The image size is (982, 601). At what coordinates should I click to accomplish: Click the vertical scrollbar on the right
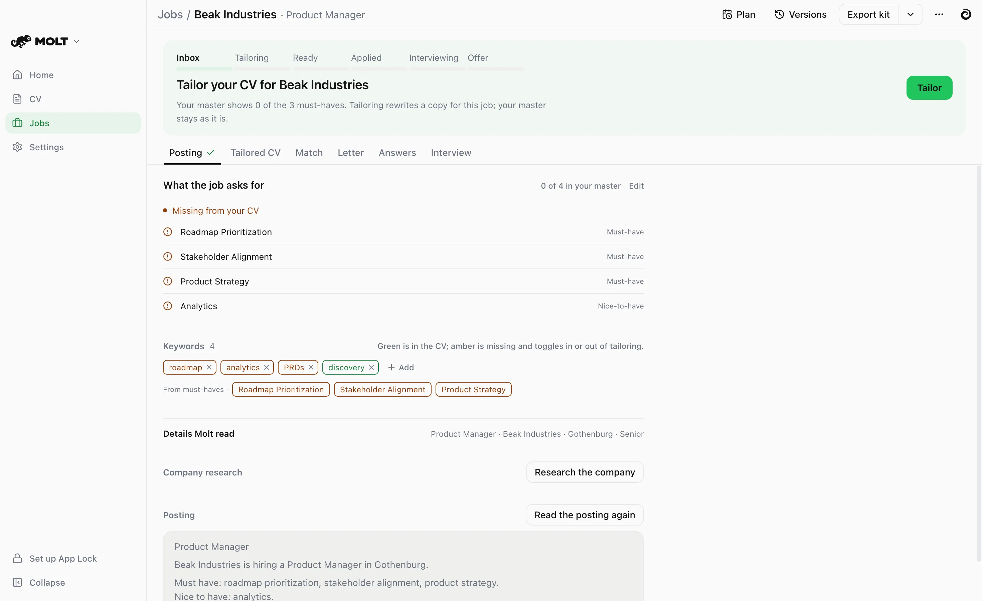point(978,363)
